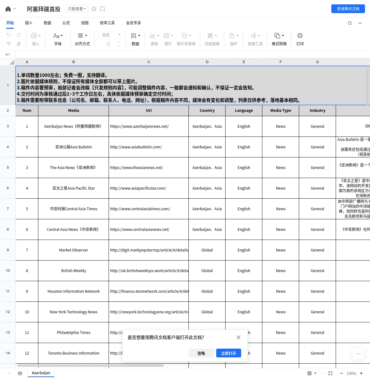This screenshot has width=370, height=378.
Task: Click the Picture (图片) icon
Action: [x=166, y=36]
